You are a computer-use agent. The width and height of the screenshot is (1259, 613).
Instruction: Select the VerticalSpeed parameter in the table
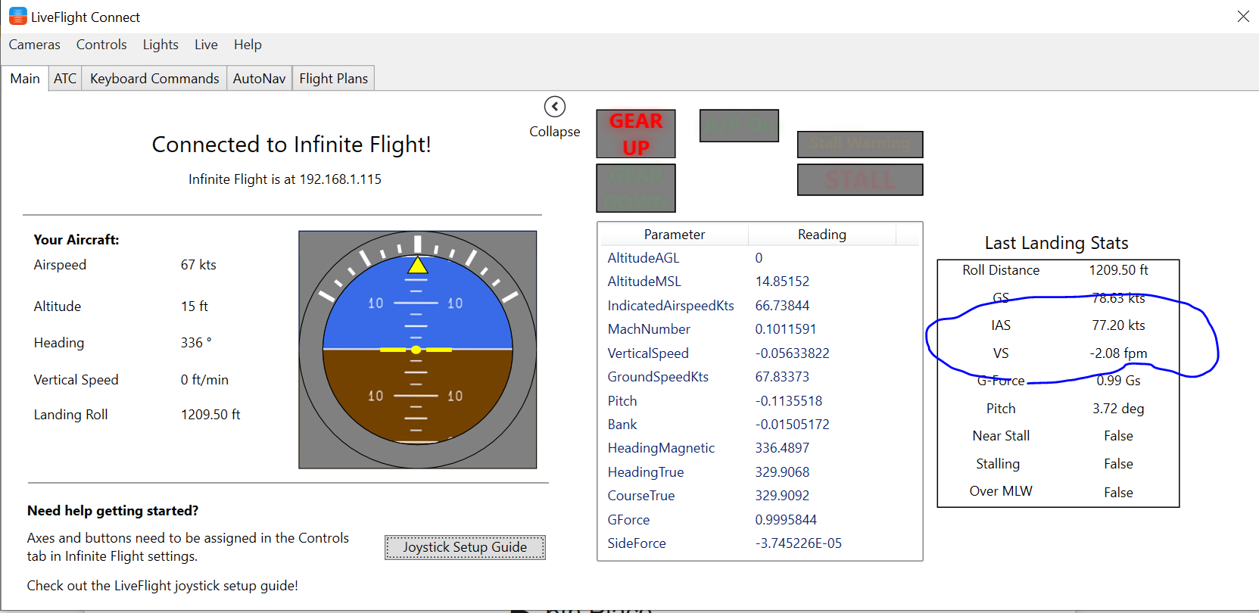coord(648,353)
